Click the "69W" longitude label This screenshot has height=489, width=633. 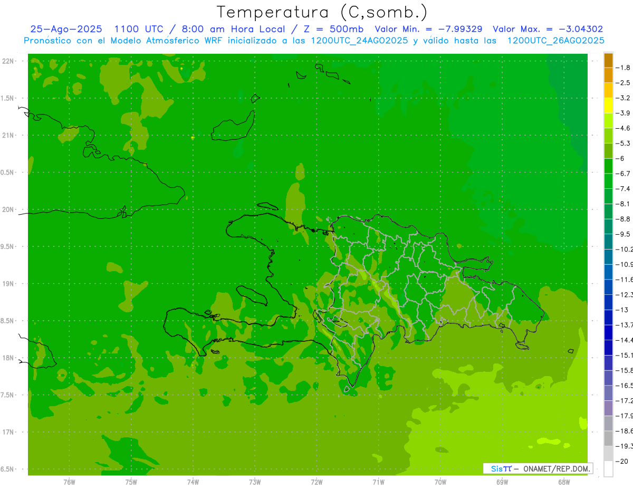[502, 482]
